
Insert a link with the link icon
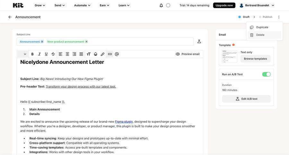pyautogui.click(x=110, y=54)
